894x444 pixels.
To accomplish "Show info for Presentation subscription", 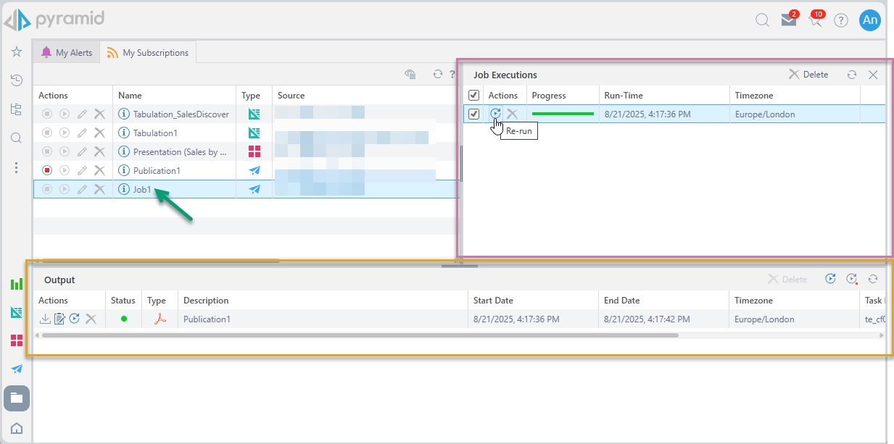I will pyautogui.click(x=123, y=151).
